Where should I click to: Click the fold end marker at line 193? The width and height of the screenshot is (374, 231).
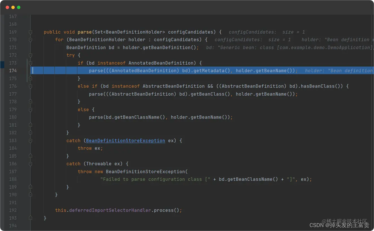tap(31, 218)
